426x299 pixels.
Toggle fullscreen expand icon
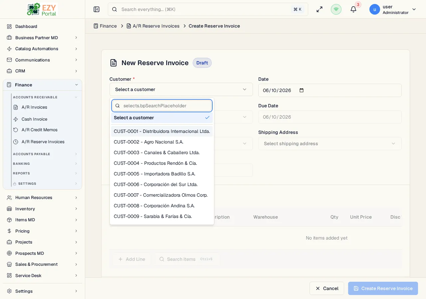[x=319, y=9]
